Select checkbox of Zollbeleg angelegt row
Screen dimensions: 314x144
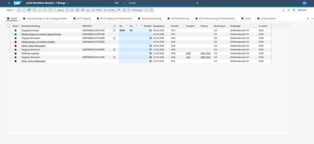[x=8, y=53]
